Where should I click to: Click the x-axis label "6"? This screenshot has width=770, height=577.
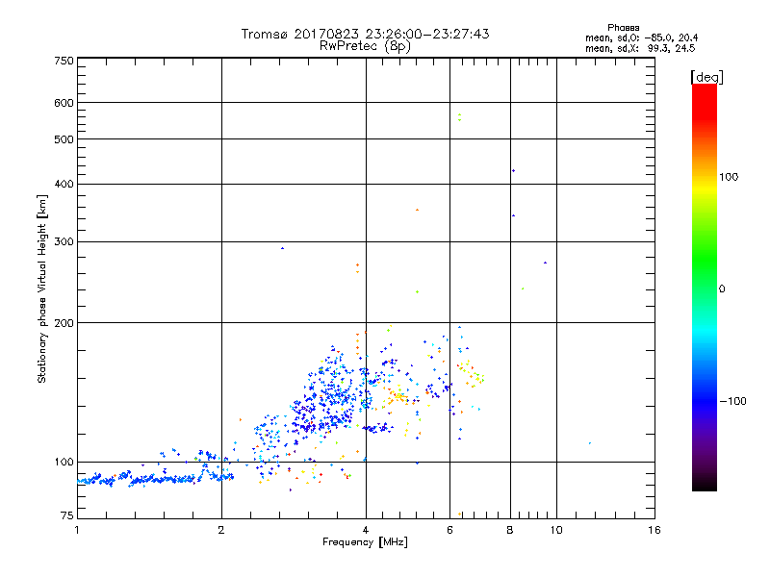coord(449,530)
